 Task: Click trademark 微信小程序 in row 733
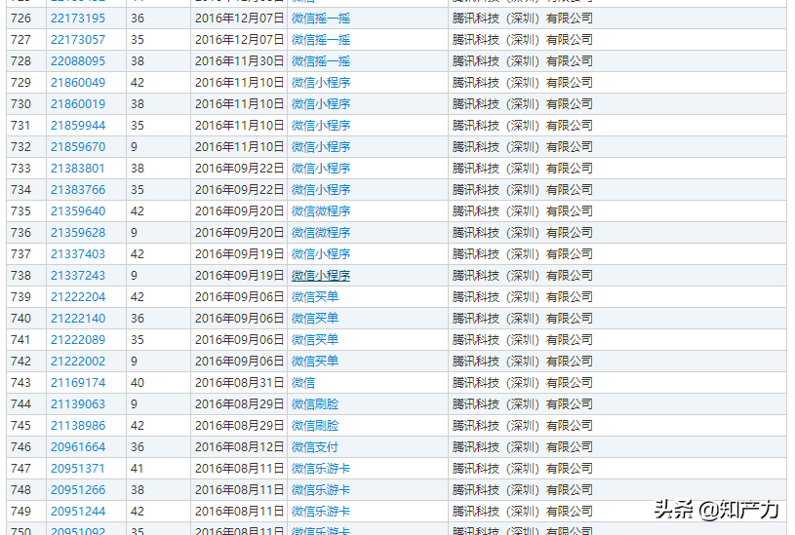(x=320, y=169)
